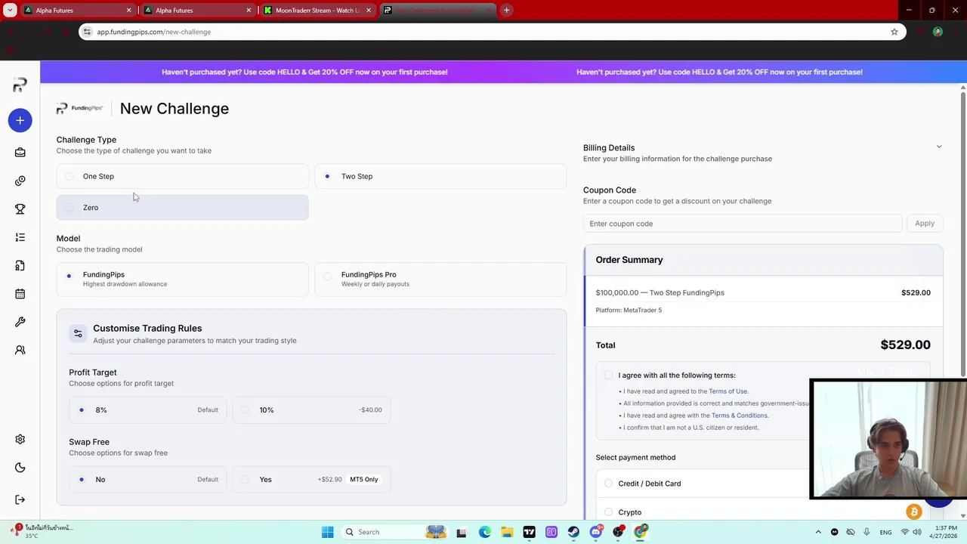Open the Terms & Conditions link
Screen dimensions: 967x544
739,416
